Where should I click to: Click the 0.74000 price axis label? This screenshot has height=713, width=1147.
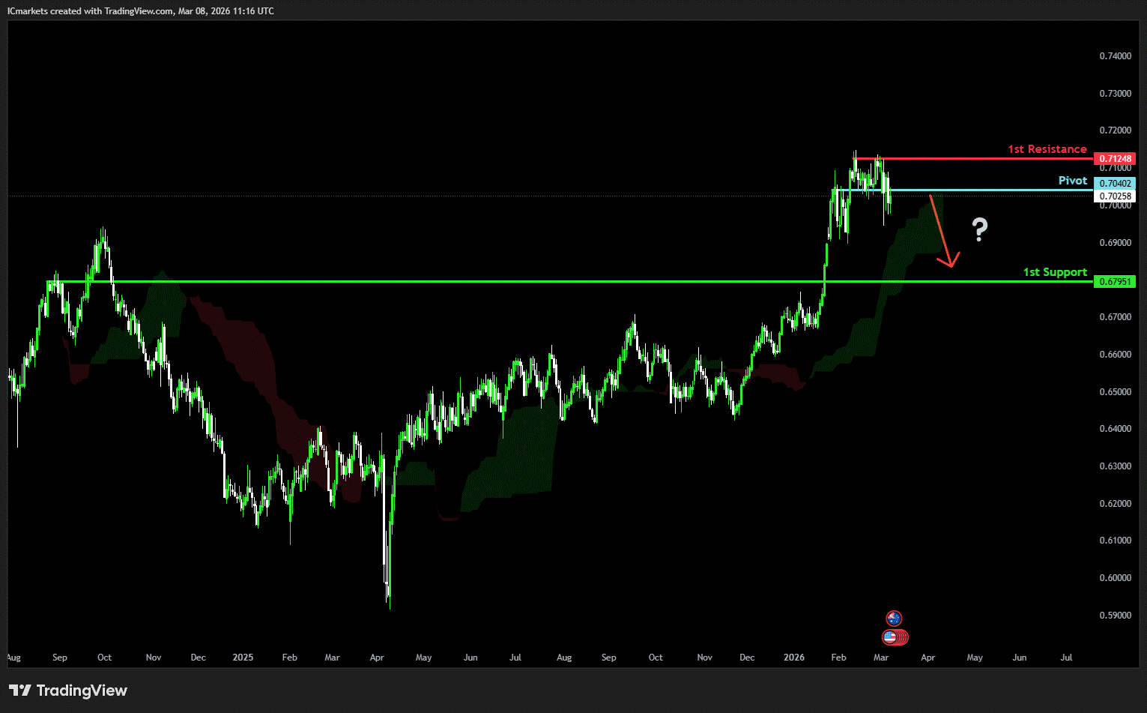(1115, 56)
